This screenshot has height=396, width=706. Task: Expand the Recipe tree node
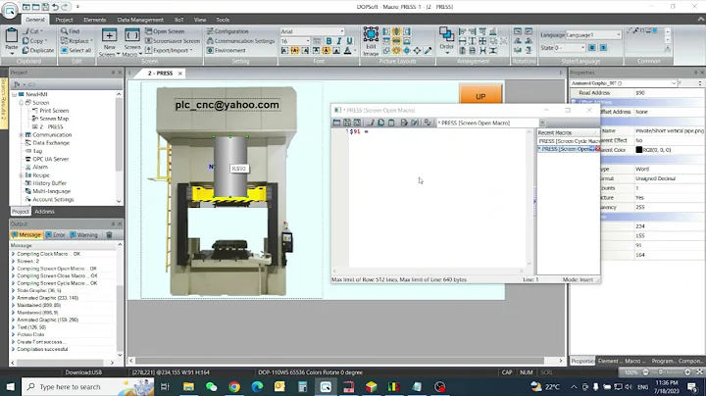point(21,175)
